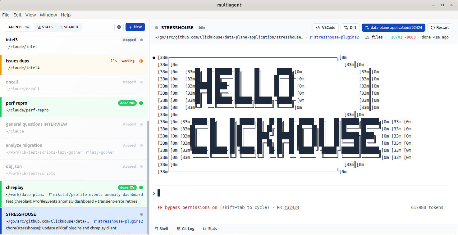Viewport: 458px width, 235px height.
Task: Click the stopped badge on oncall
Action: pos(129,82)
